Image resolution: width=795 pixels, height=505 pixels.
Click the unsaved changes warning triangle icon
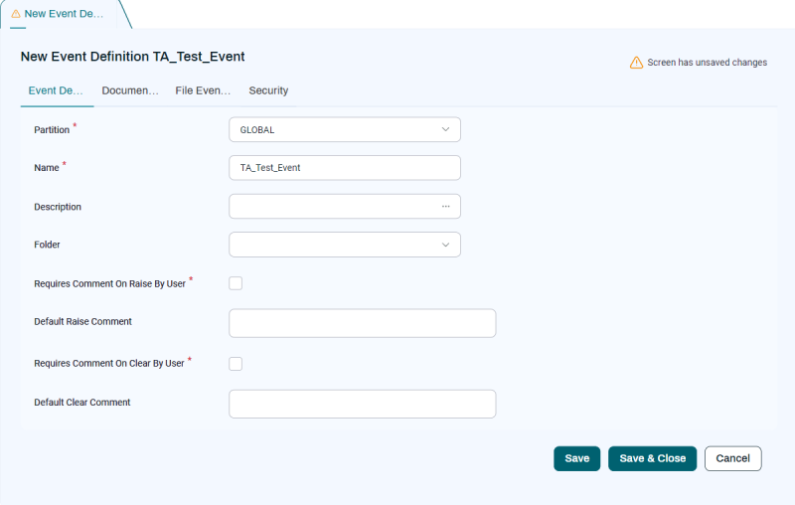(636, 63)
